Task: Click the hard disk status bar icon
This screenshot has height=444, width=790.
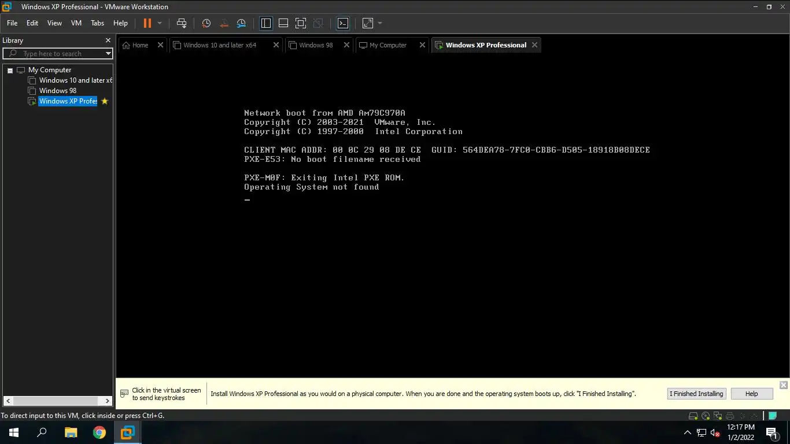Action: pos(693,416)
